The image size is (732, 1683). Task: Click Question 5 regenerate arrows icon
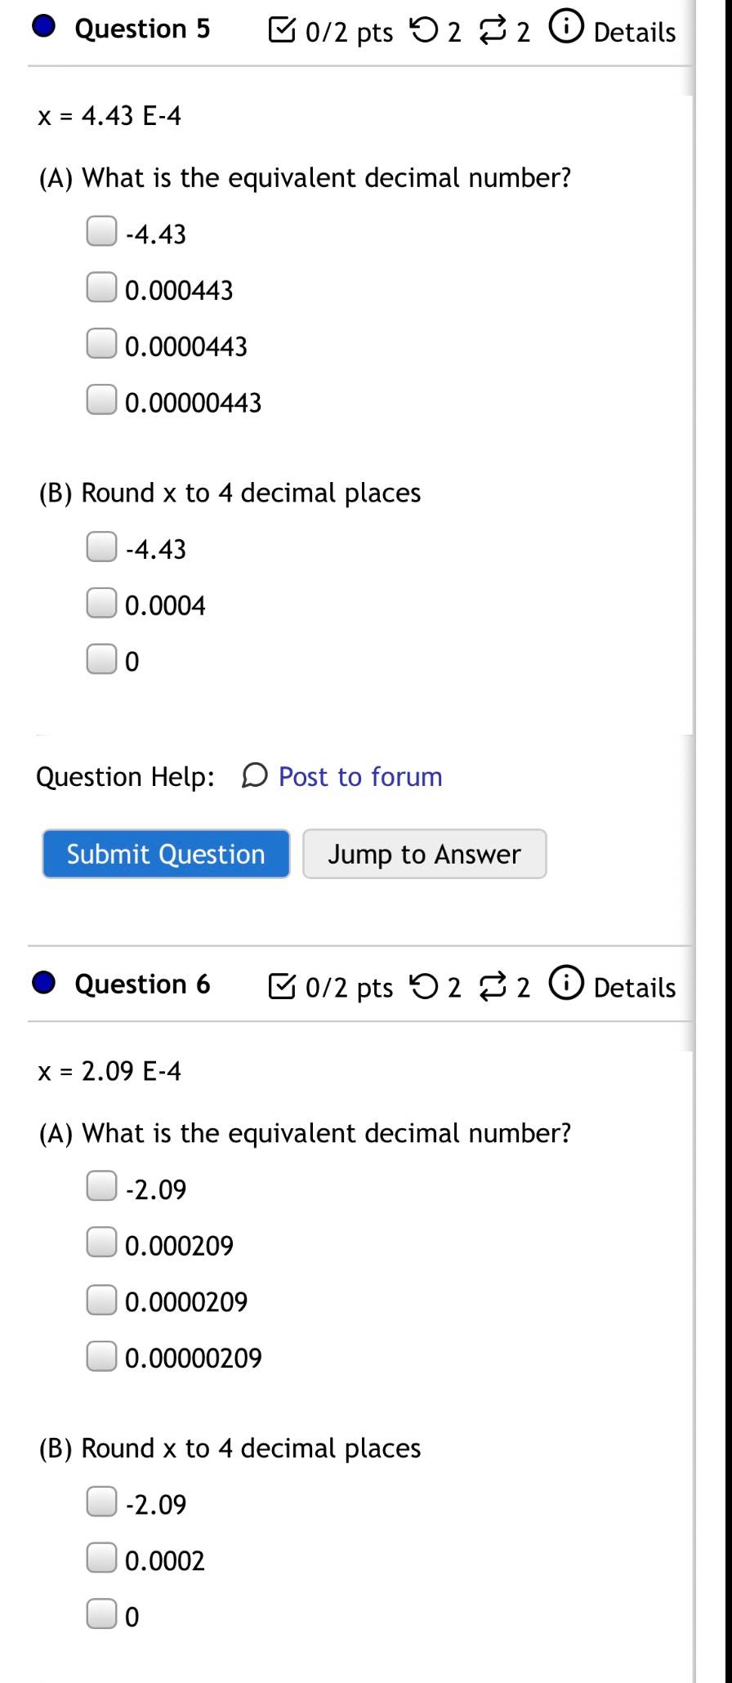coord(493,32)
